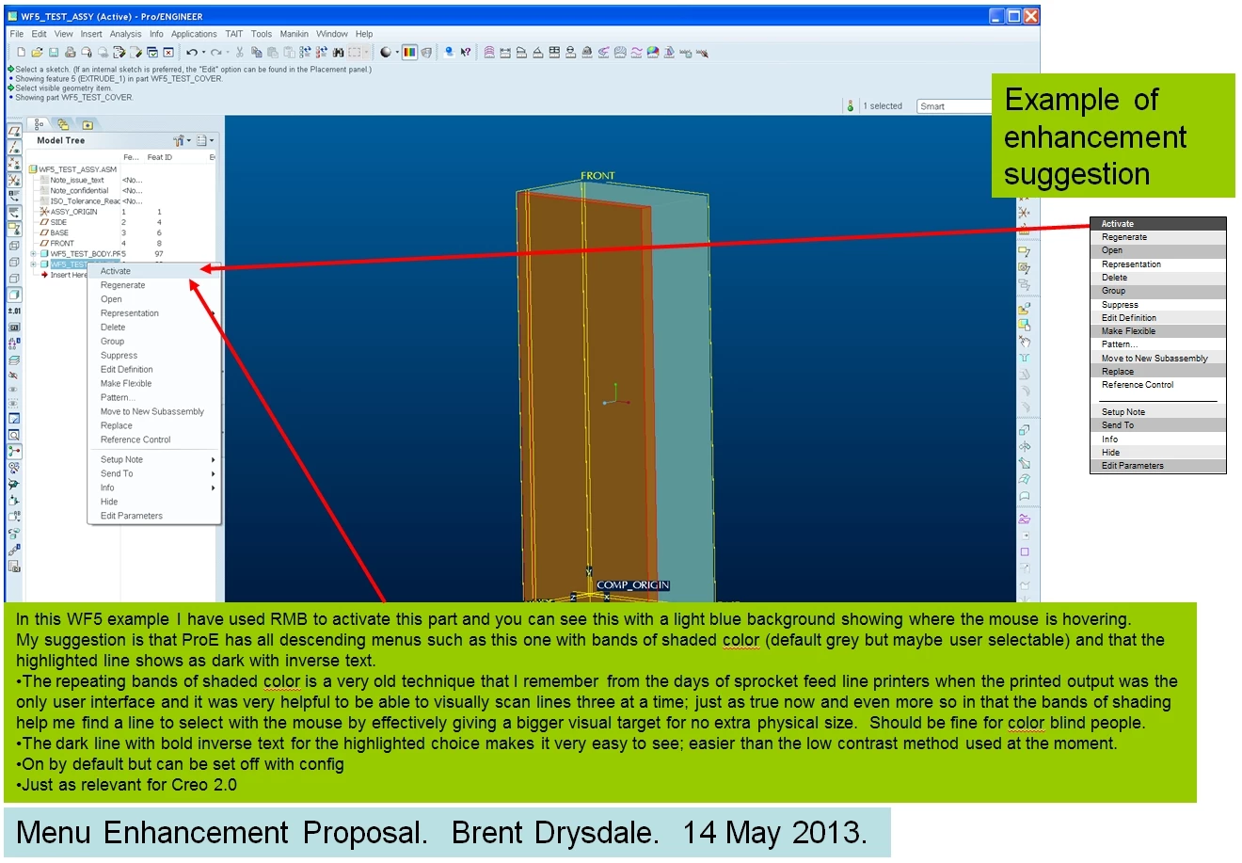Image resolution: width=1242 pixels, height=863 pixels.
Task: Click the shaded sphere appearance icon
Action: click(386, 53)
